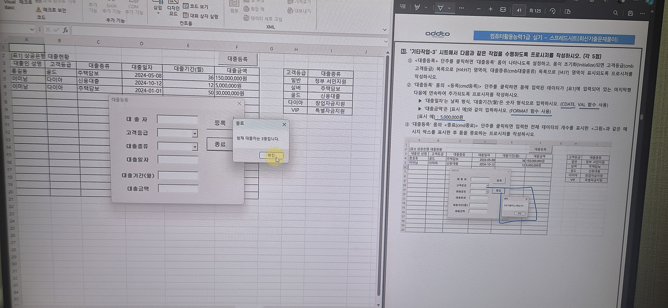The height and width of the screenshot is (308, 668).
Task: Toggle PDF page view layout
Action: coord(567,12)
